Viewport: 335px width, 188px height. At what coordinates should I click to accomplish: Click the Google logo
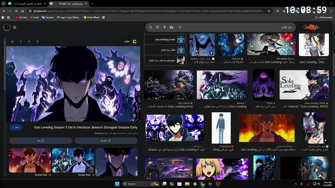click(x=311, y=27)
